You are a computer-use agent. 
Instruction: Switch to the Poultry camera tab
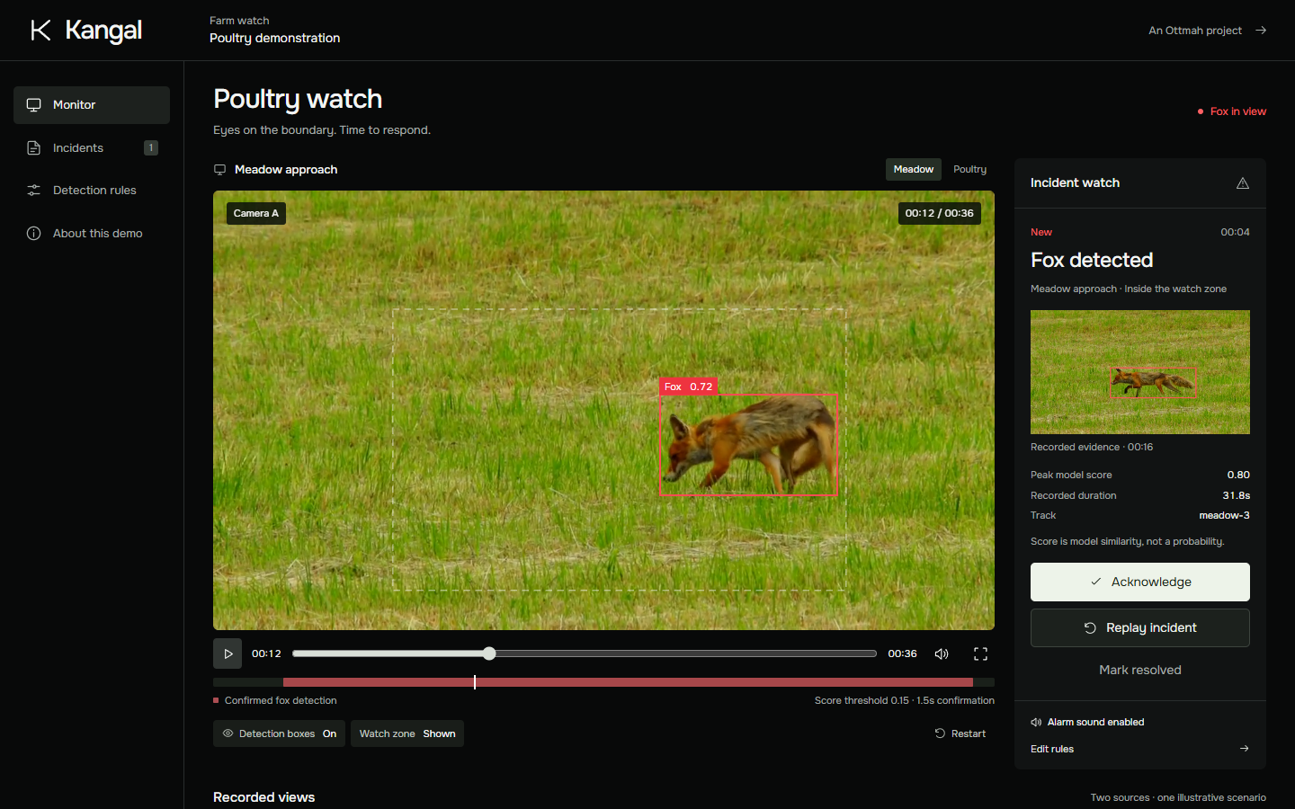(x=969, y=169)
